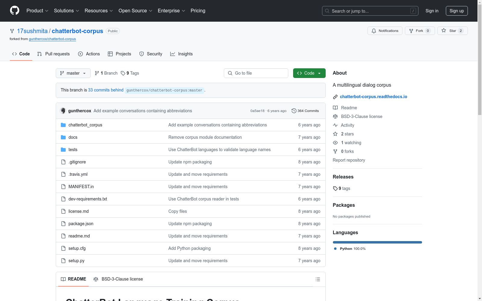Click the tag icon under Releases

tap(335, 188)
